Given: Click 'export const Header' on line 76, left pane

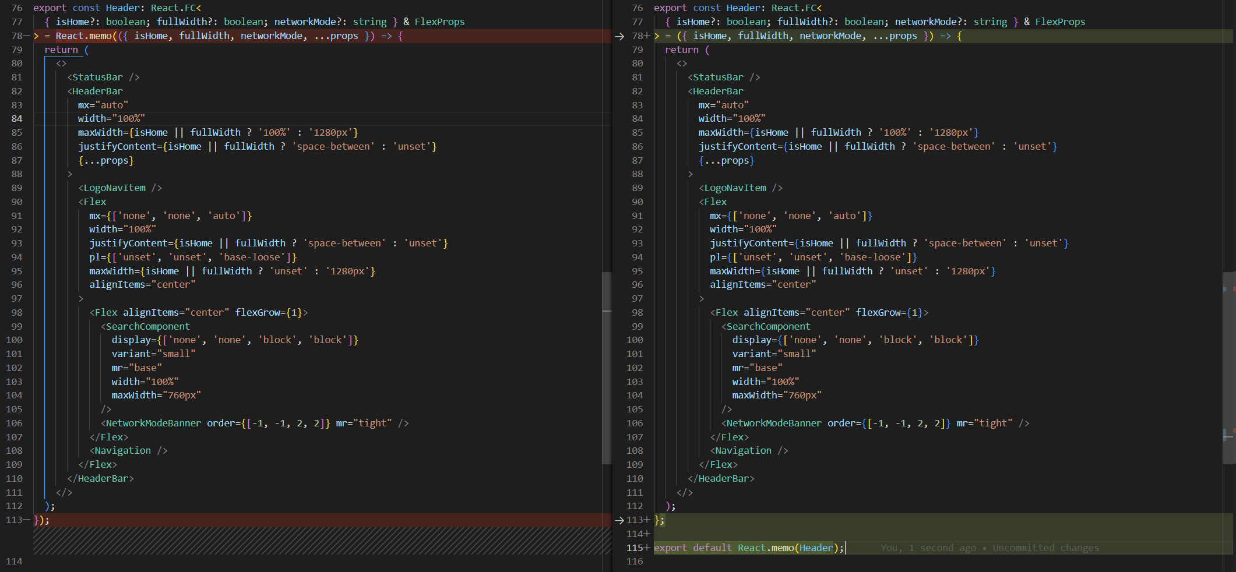Looking at the screenshot, I should [x=86, y=8].
